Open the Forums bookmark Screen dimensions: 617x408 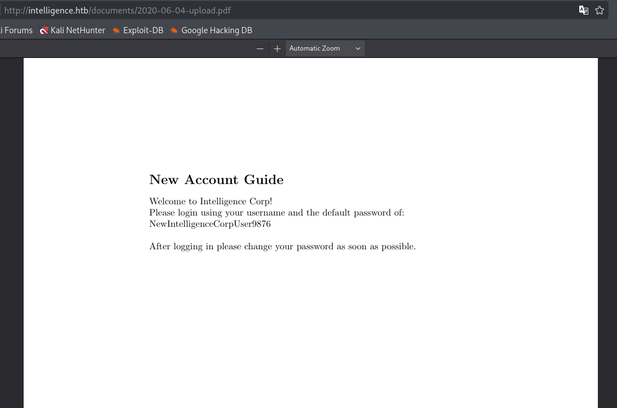[x=16, y=30]
